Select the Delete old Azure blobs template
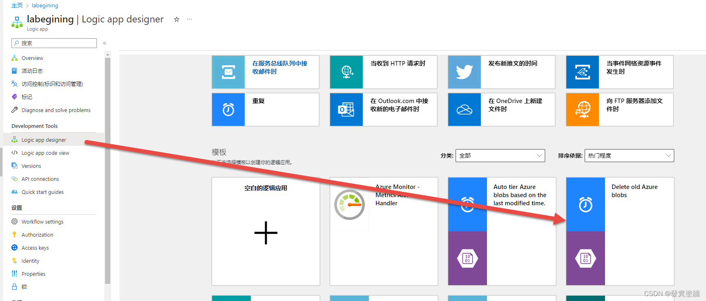Viewport: 706px width, 301px height. 620,231
